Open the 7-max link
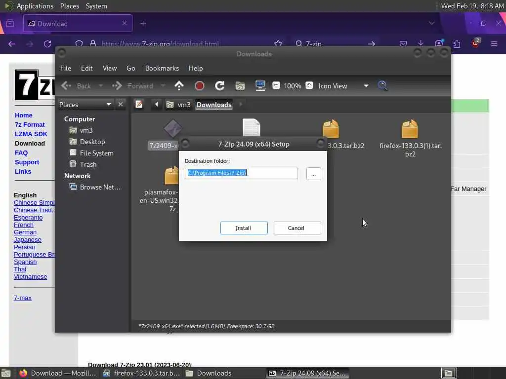This screenshot has height=379, width=506. (x=23, y=298)
